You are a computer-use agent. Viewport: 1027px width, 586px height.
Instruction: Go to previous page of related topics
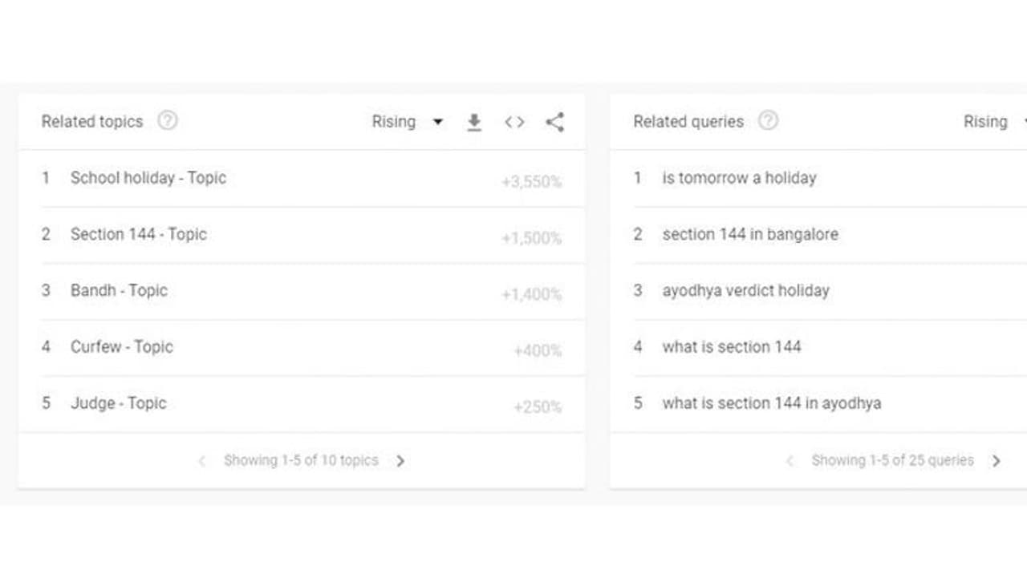[x=202, y=461]
